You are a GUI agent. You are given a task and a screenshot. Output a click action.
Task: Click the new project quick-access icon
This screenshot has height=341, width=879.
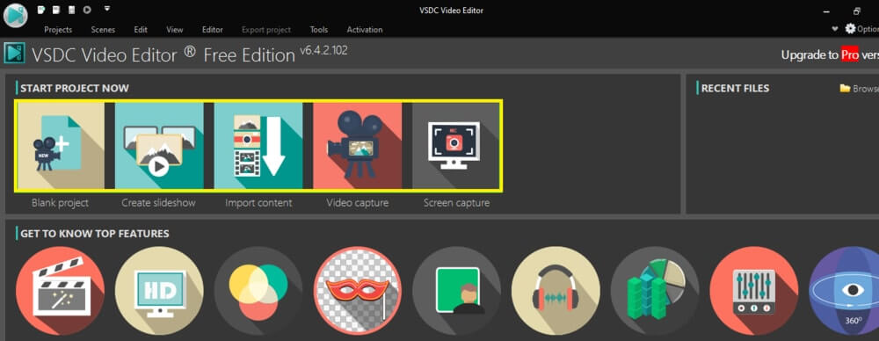(41, 10)
